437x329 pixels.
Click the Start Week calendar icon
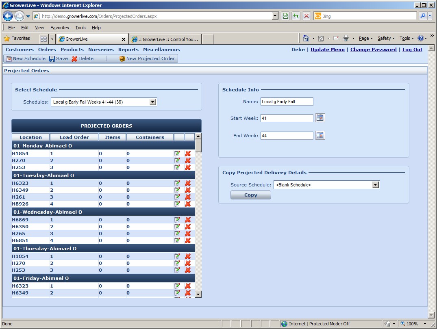[320, 118]
